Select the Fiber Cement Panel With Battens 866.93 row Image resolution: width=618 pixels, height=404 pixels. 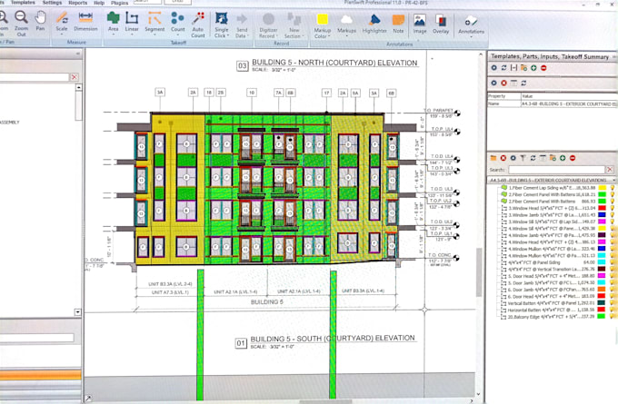point(552,202)
